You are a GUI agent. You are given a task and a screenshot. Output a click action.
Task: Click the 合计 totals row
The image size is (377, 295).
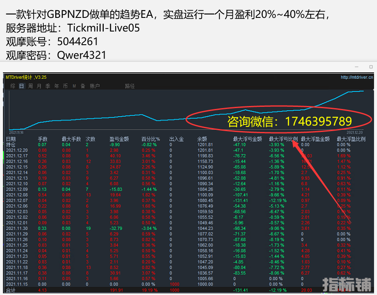click(x=11, y=290)
